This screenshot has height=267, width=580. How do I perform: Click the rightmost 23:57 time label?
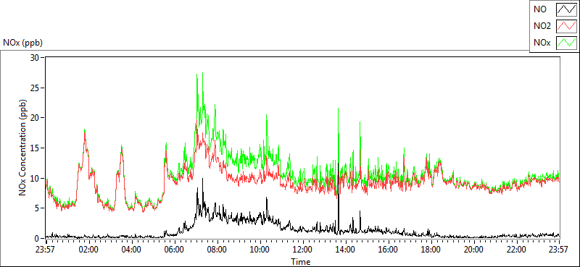tap(559, 249)
